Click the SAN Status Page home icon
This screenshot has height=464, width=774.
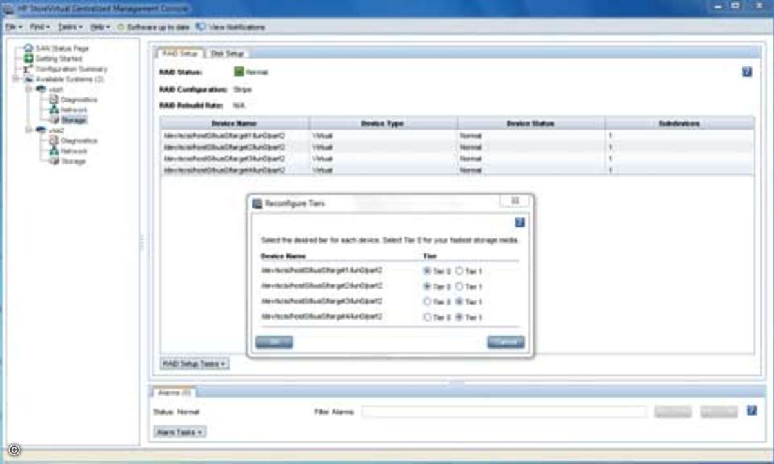(28, 48)
